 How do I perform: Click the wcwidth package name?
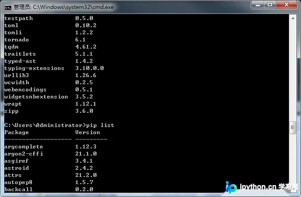(x=17, y=82)
